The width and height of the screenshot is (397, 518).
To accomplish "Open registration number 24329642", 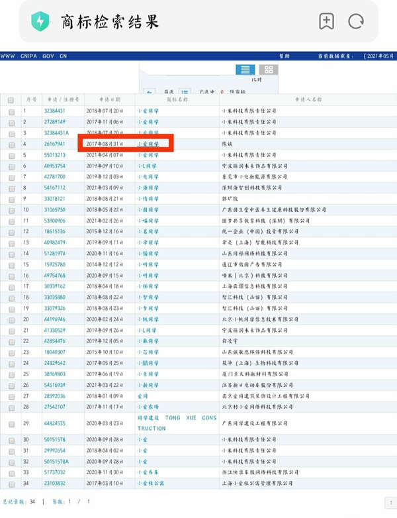I will coord(54,363).
